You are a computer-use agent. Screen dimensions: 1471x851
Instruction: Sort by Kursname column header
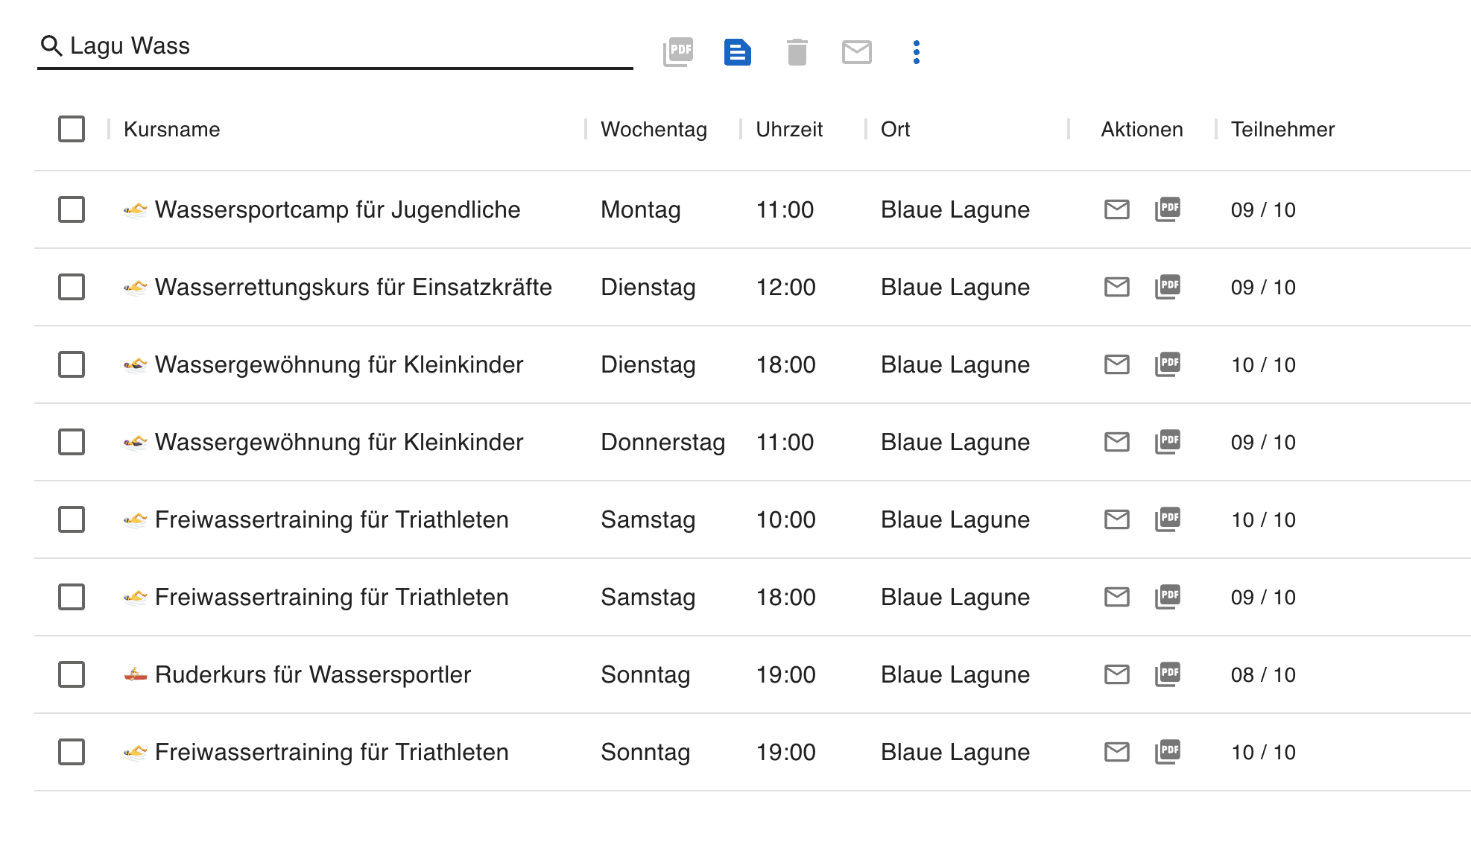(x=171, y=129)
